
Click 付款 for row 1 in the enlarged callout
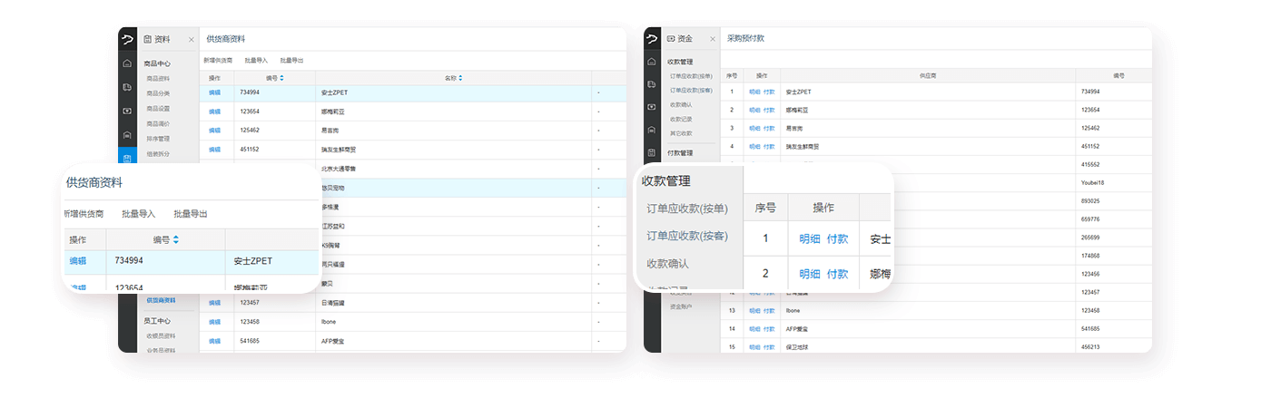[x=837, y=239]
